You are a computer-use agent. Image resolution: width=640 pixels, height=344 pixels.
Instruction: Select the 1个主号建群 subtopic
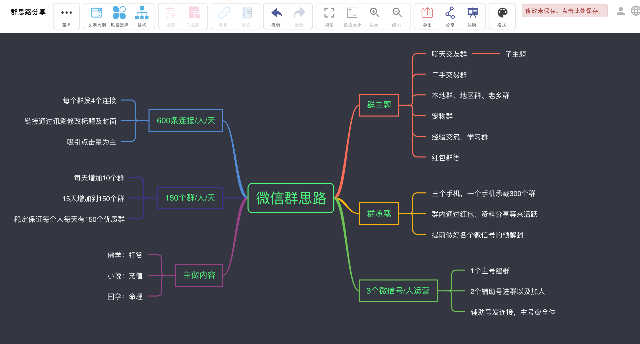click(490, 271)
